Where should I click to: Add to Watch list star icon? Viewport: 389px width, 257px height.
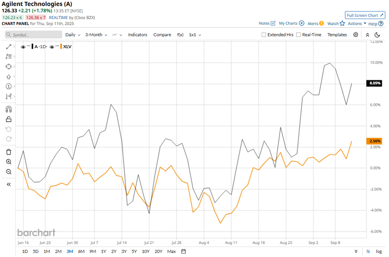point(342,23)
